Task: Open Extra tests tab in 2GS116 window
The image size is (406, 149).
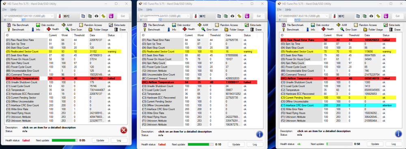Action: [x=393, y=25]
